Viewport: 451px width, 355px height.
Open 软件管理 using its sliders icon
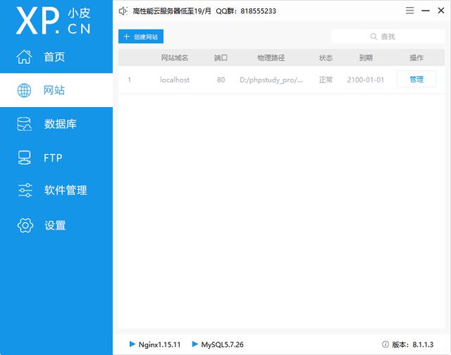click(25, 190)
